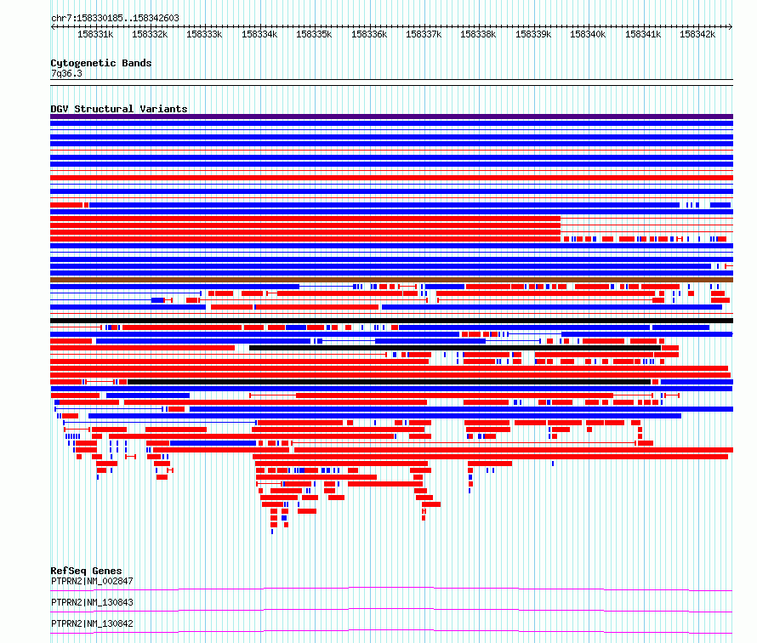
Task: Click the brown full-width variant bar
Action: click(391, 280)
